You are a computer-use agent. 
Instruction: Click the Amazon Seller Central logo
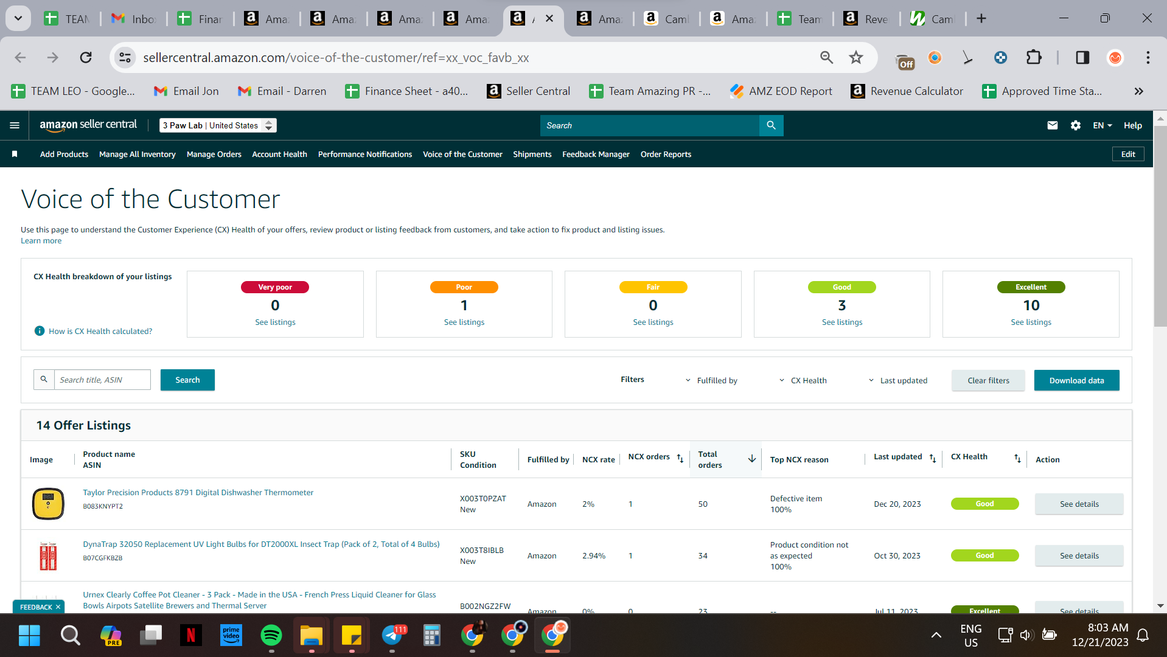point(88,125)
